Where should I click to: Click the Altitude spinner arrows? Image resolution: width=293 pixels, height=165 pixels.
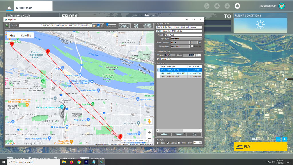pos(194,55)
